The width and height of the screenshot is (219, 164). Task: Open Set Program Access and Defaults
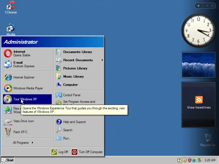click(79, 102)
